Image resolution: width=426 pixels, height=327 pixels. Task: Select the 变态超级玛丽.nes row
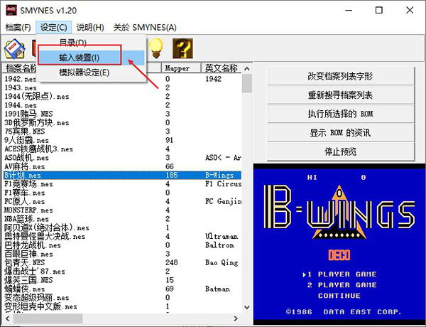click(122, 298)
